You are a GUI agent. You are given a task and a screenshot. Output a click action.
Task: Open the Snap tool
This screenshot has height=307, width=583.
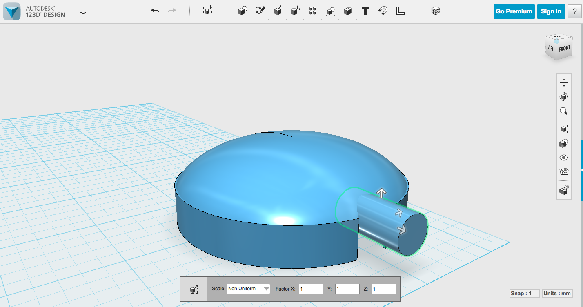pos(382,11)
